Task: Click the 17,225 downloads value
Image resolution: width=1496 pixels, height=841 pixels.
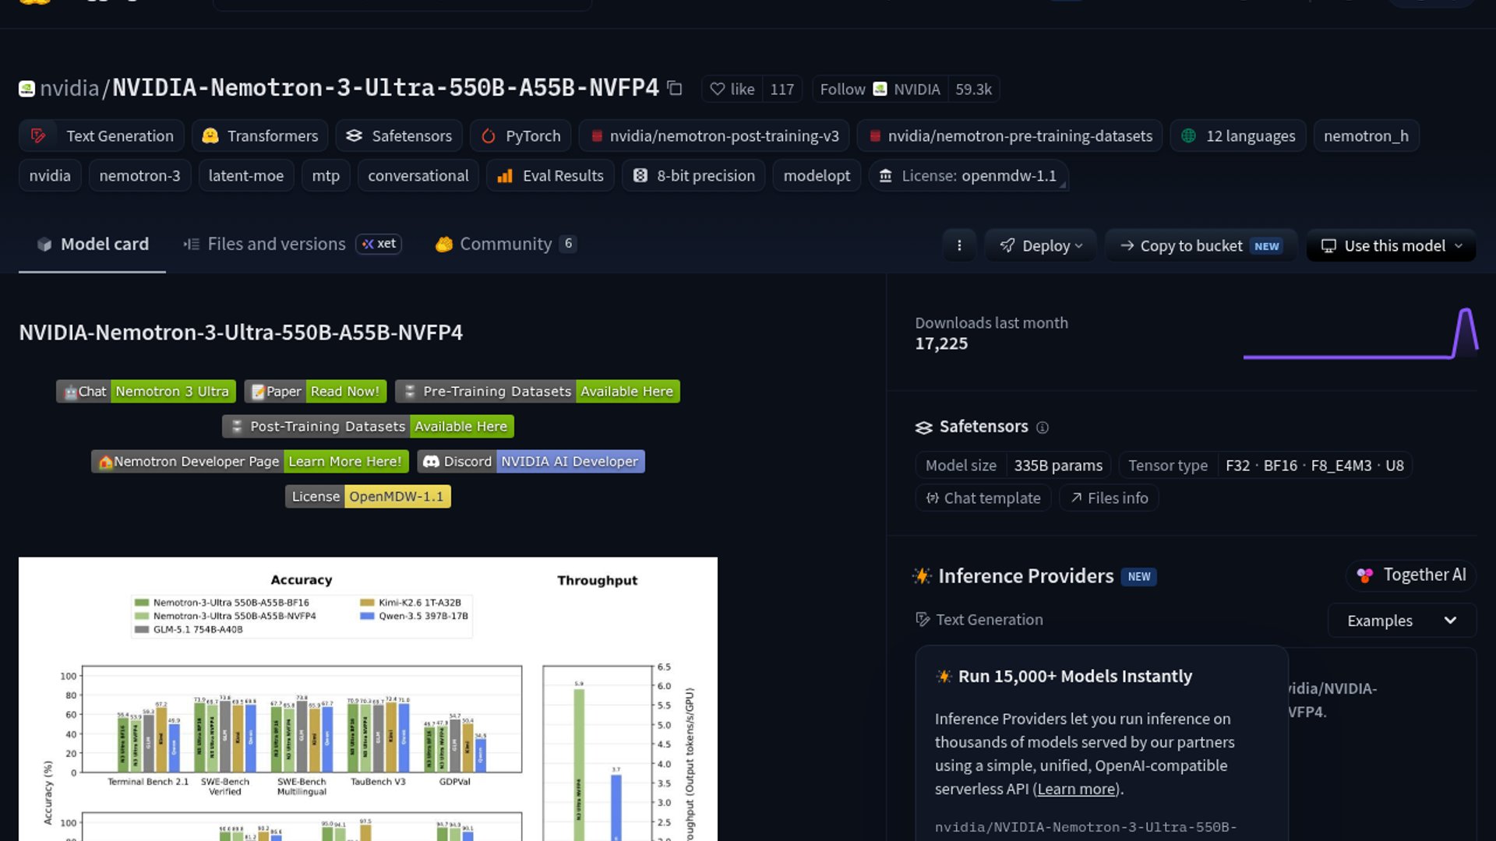Action: tap(941, 343)
